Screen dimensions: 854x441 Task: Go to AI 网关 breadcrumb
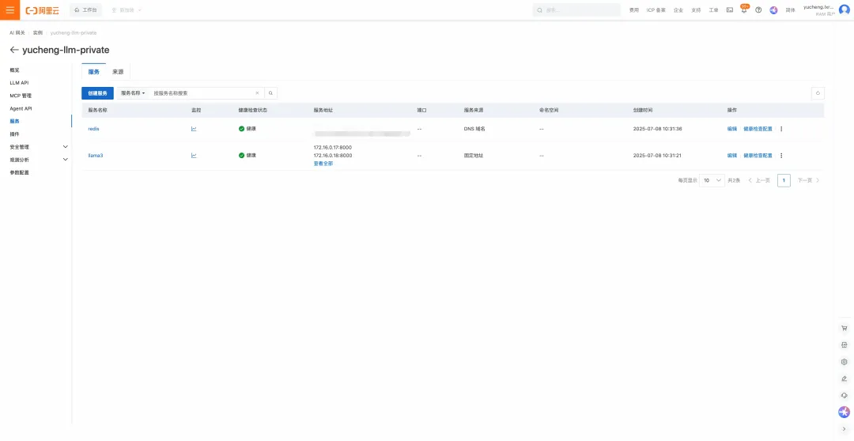17,33
